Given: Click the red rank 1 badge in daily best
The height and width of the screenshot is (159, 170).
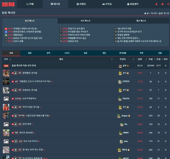Looking at the screenshot, I should tap(6, 29).
